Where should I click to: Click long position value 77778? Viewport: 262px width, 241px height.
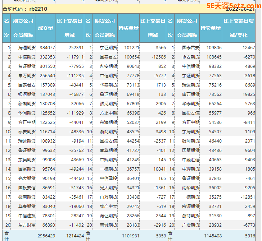pyautogui.click(x=133, y=76)
